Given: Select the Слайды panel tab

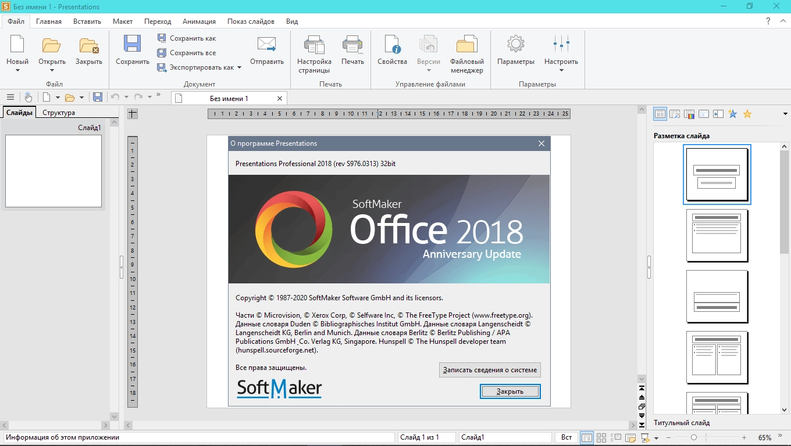Looking at the screenshot, I should point(19,113).
